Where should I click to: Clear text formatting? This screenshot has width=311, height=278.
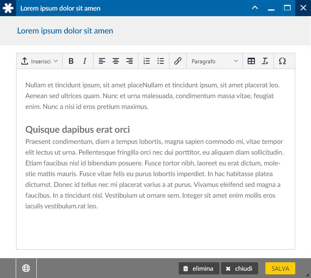pos(265,61)
